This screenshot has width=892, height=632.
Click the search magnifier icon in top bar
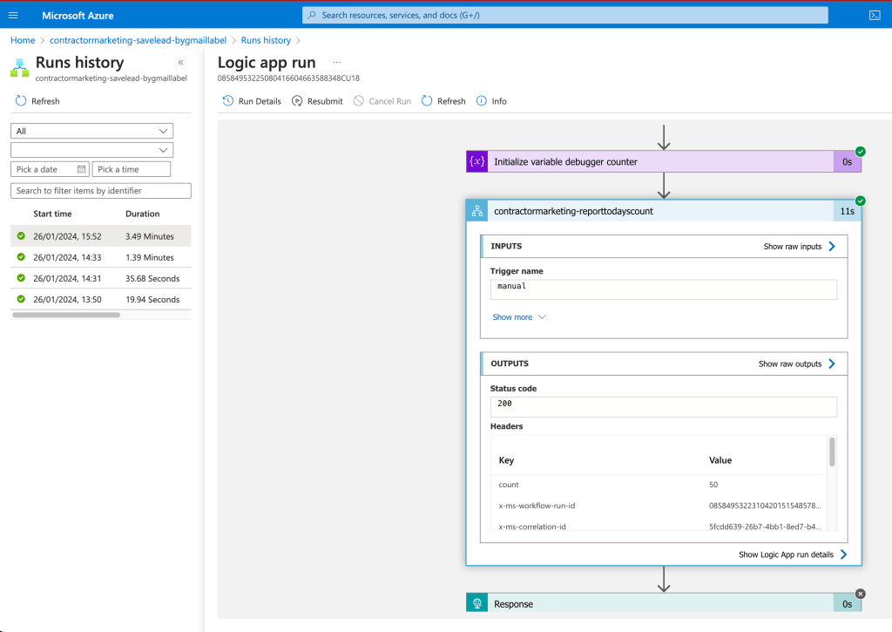click(x=312, y=16)
